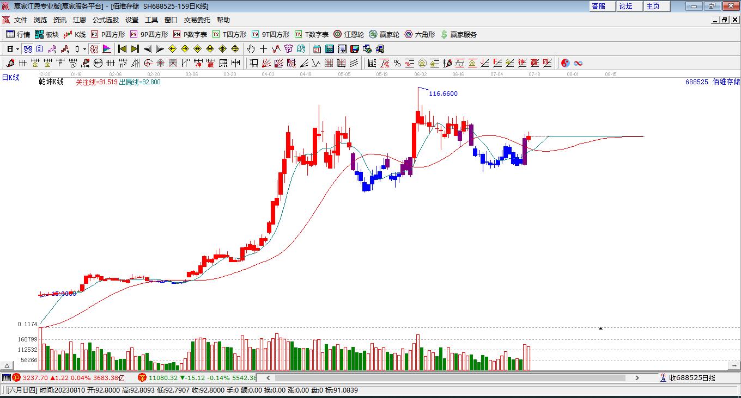Open the P四方形 tool
The height and width of the screenshot is (398, 741).
point(108,34)
